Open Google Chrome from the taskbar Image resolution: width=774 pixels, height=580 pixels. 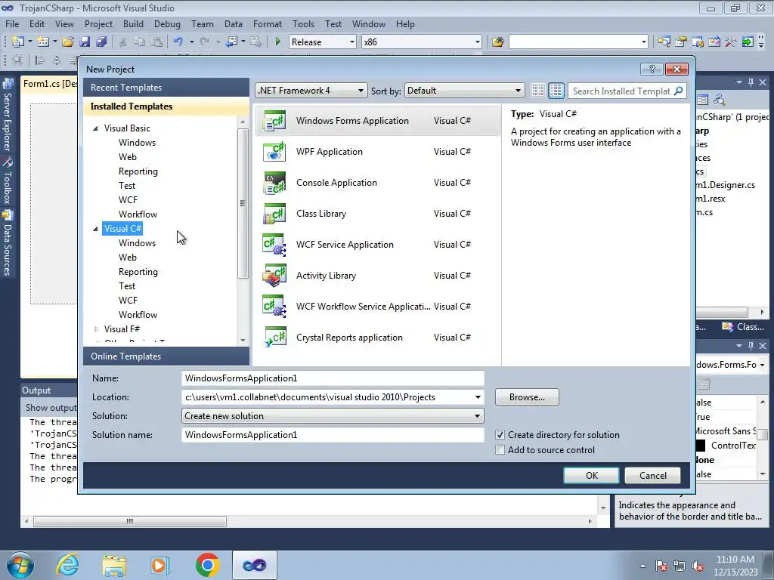207,565
